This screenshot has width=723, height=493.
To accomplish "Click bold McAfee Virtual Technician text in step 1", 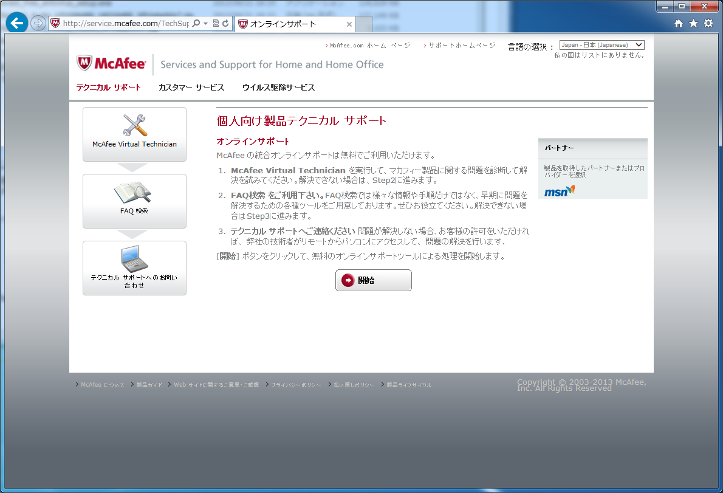I will point(288,170).
